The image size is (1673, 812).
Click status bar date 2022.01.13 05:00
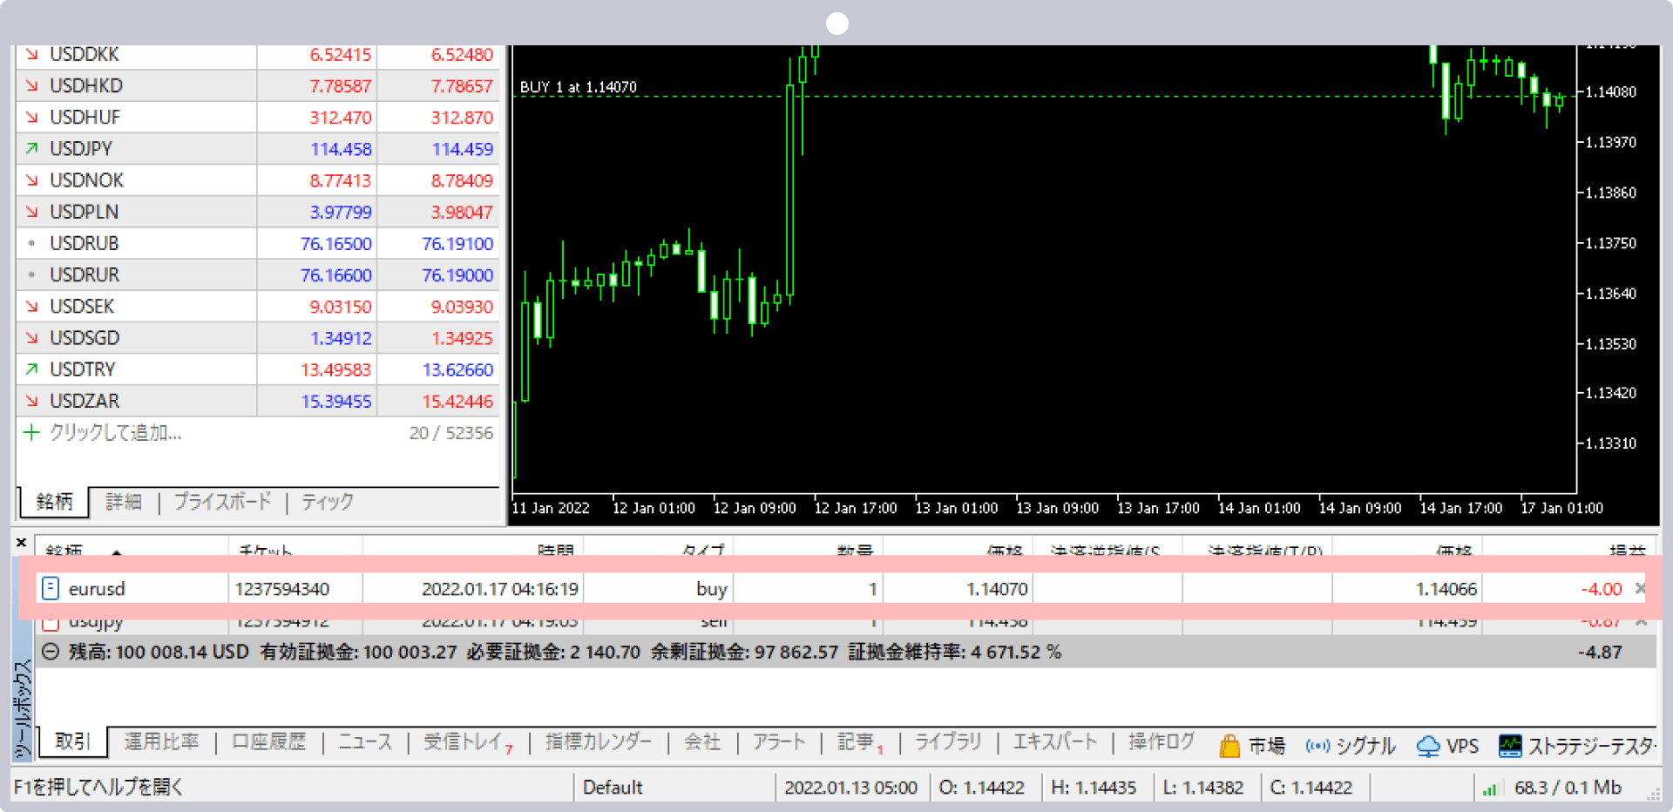pos(850,788)
